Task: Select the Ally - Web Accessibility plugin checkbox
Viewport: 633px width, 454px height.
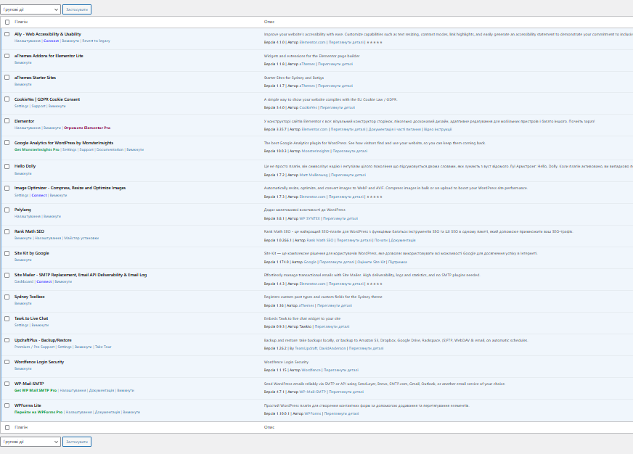Action: pos(7,34)
